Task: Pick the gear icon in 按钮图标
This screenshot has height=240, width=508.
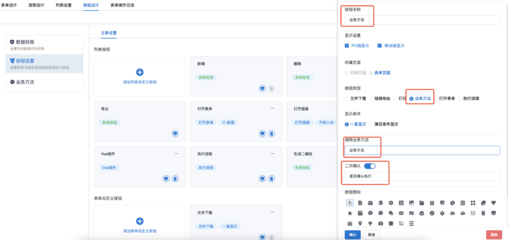Action: (x=391, y=203)
